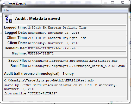The image size is (131, 104).
Task: Click the 'Logged Date:' label
Action: point(16,33)
